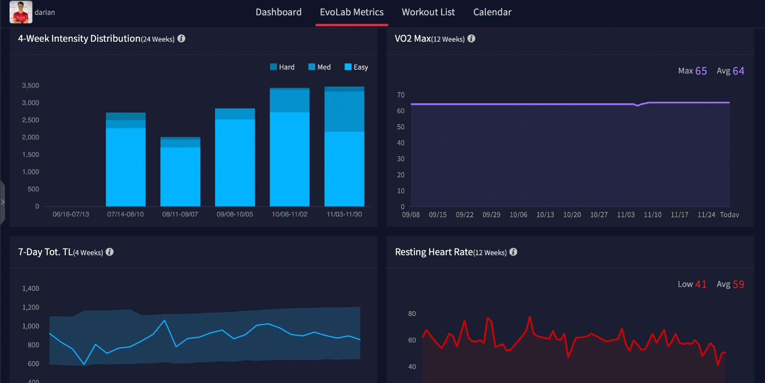Click the darian username link
This screenshot has height=383, width=765.
tap(45, 12)
